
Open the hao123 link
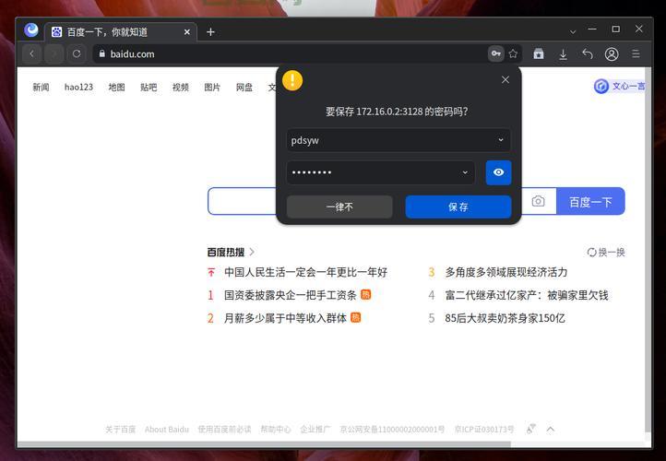point(78,87)
